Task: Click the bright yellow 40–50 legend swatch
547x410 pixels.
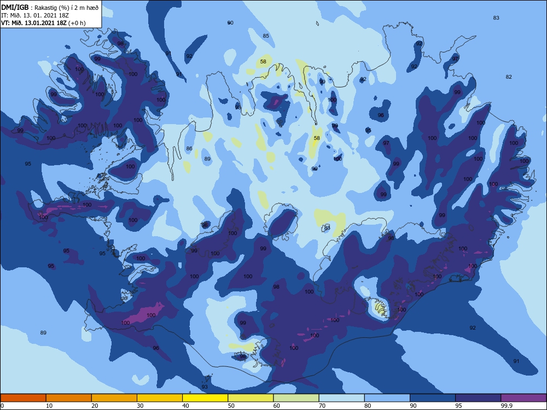Action: tap(205, 398)
